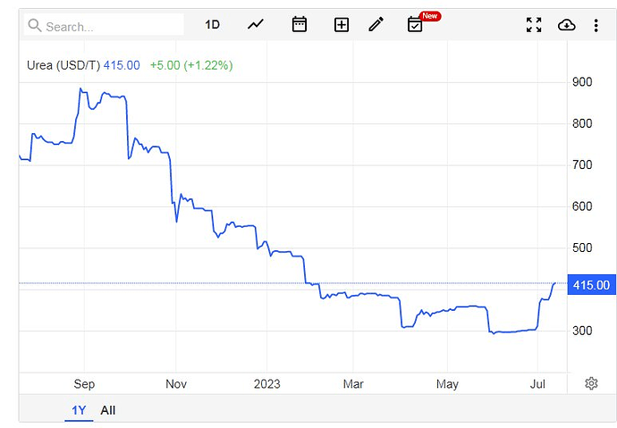
Task: Click the 2023 date axis label
Action: pos(266,384)
